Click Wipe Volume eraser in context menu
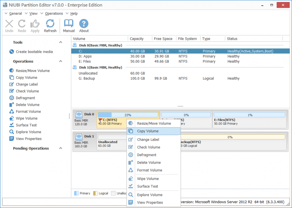This screenshot has height=208, width=292. [131, 179]
